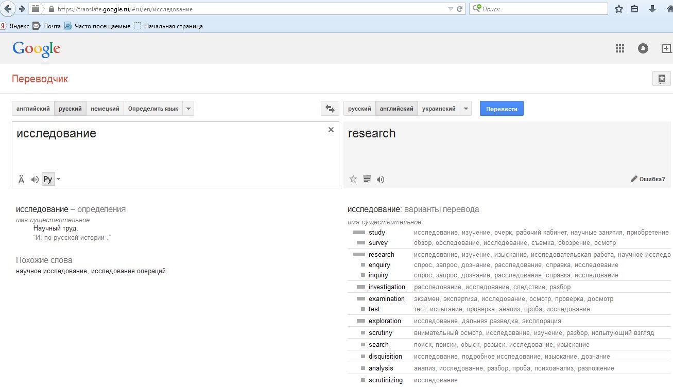This screenshot has width=673, height=389.
Task: Open the tab groups icon before address bar
Action: click(x=36, y=9)
